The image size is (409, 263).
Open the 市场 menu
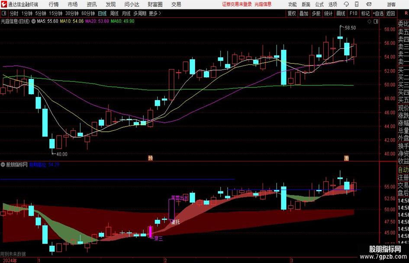[73, 4]
